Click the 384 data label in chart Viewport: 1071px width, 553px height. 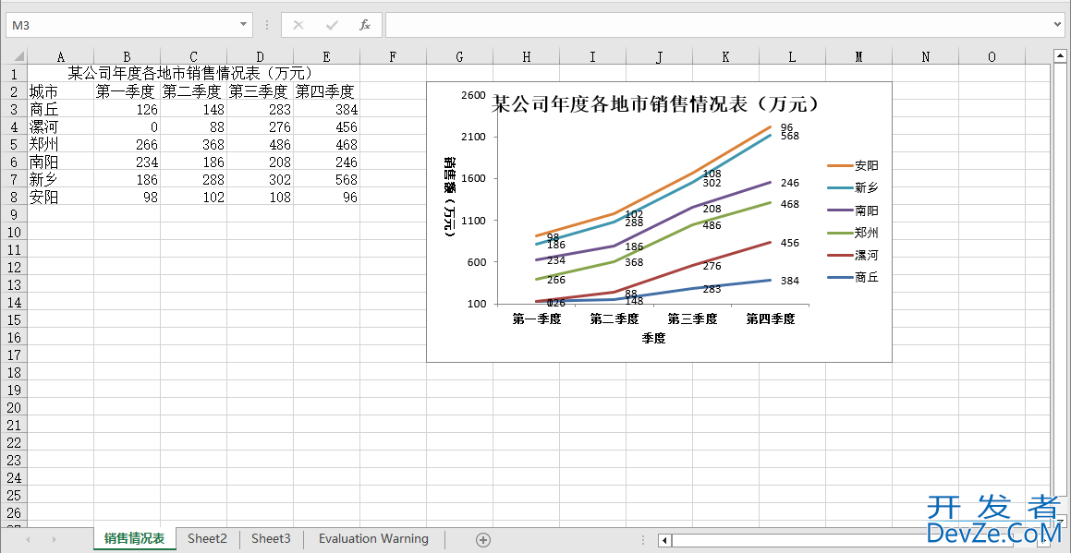[789, 281]
